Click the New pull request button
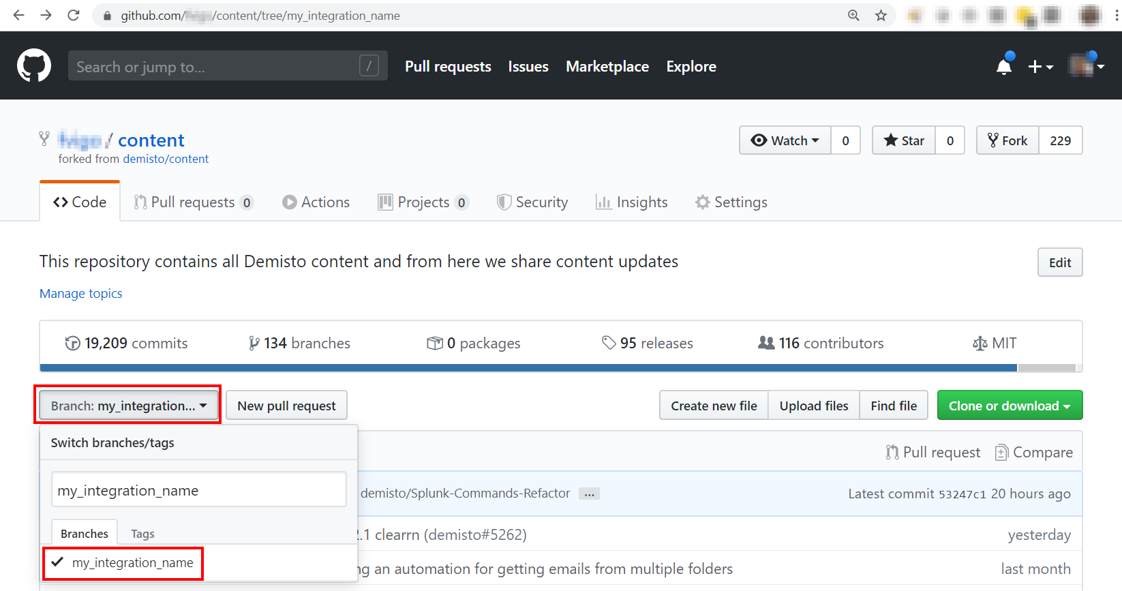 286,406
